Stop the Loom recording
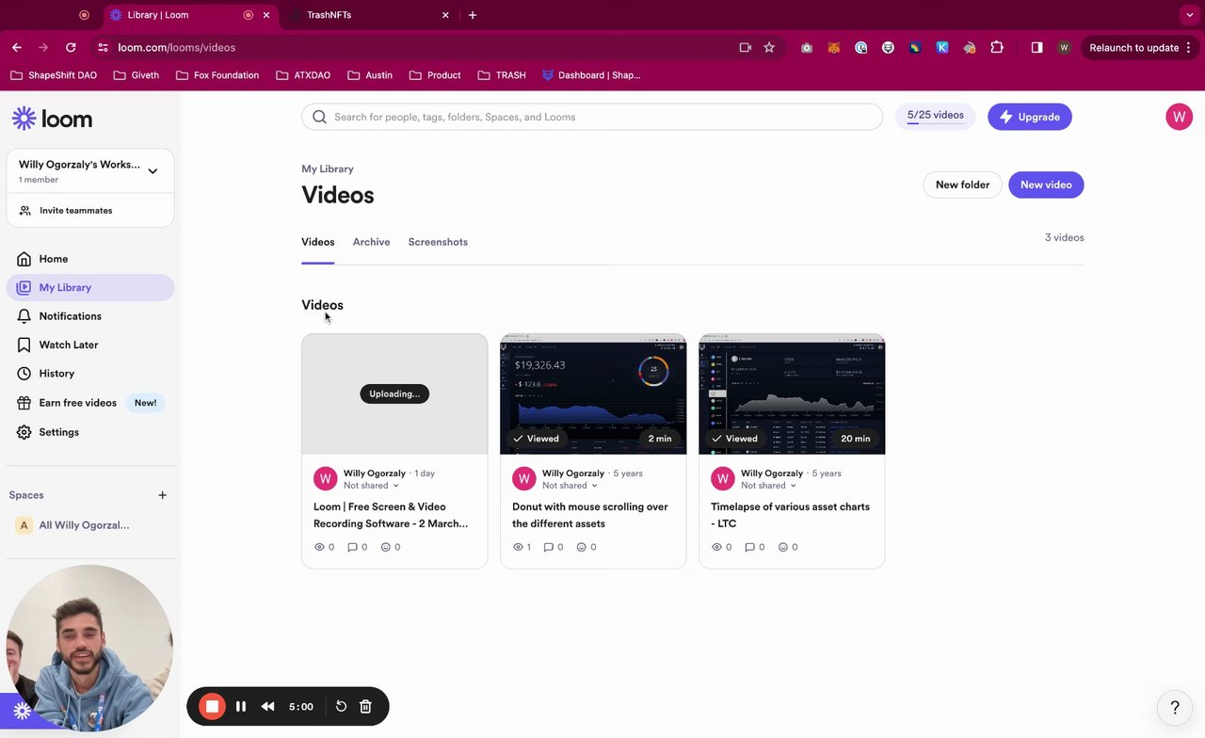Screen dimensions: 1205x738 [212, 706]
